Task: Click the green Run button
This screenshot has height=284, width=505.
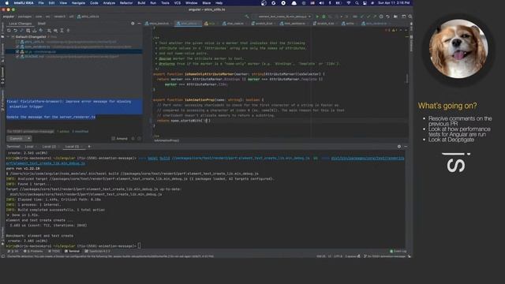Action: point(317,17)
